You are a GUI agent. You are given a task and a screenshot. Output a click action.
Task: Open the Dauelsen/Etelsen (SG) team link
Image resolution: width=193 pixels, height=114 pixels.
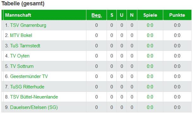[34, 107]
